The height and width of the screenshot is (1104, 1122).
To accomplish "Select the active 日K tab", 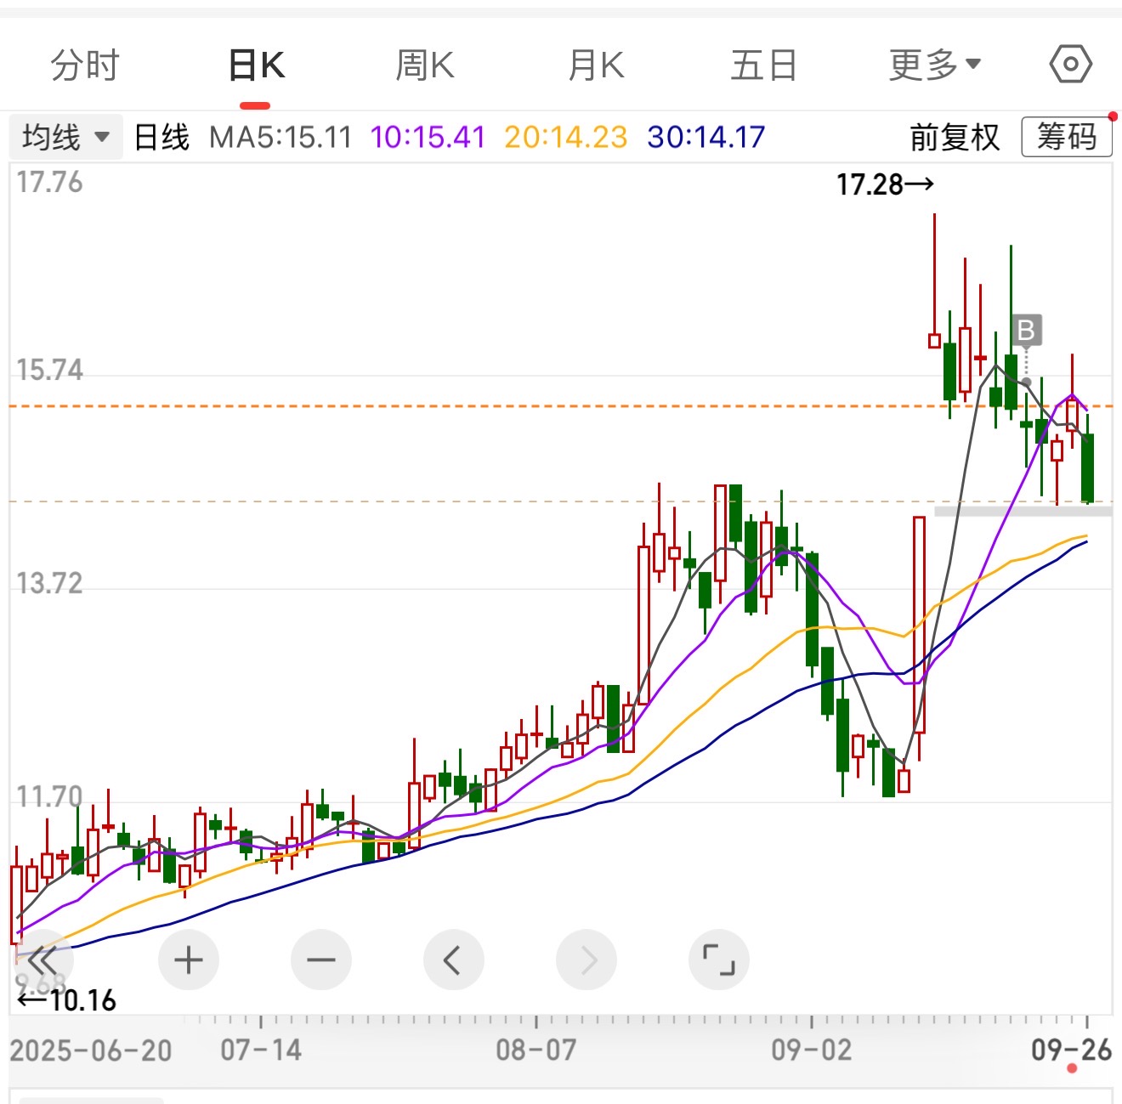I will (256, 65).
